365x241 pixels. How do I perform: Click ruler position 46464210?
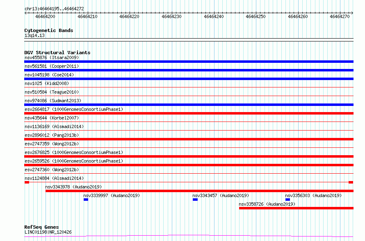coord(87,16)
